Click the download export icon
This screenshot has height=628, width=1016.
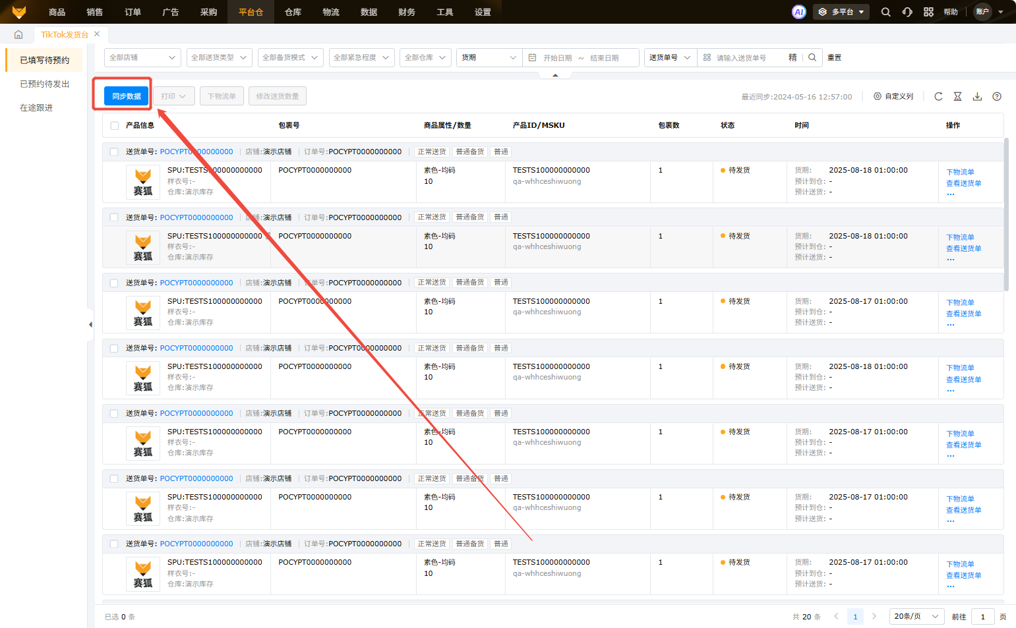(x=977, y=96)
